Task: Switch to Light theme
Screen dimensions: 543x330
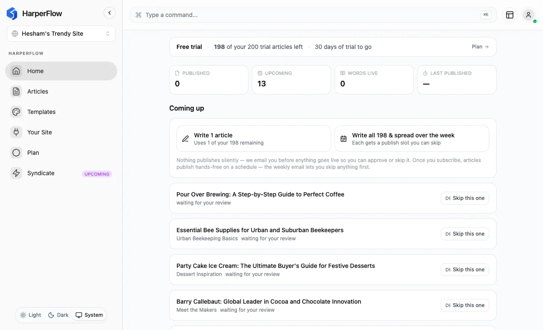Action: click(x=30, y=315)
